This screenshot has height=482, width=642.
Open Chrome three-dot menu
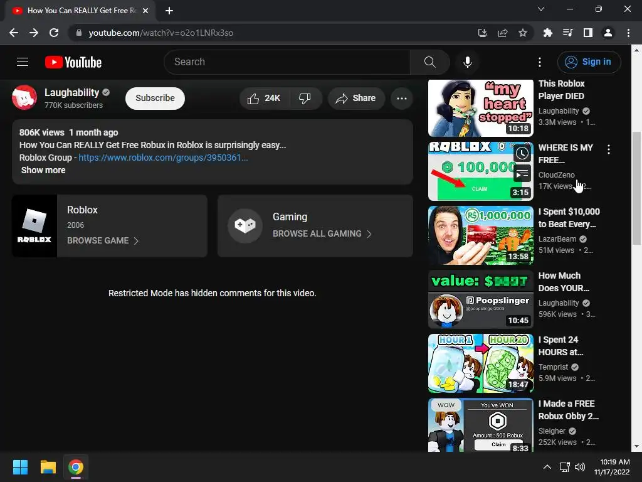pyautogui.click(x=628, y=33)
